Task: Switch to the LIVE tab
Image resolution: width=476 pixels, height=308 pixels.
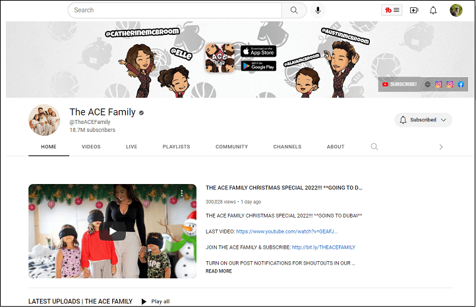Action: point(131,146)
